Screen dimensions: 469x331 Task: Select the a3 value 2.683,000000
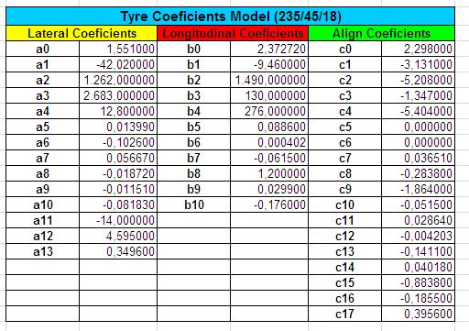118,95
